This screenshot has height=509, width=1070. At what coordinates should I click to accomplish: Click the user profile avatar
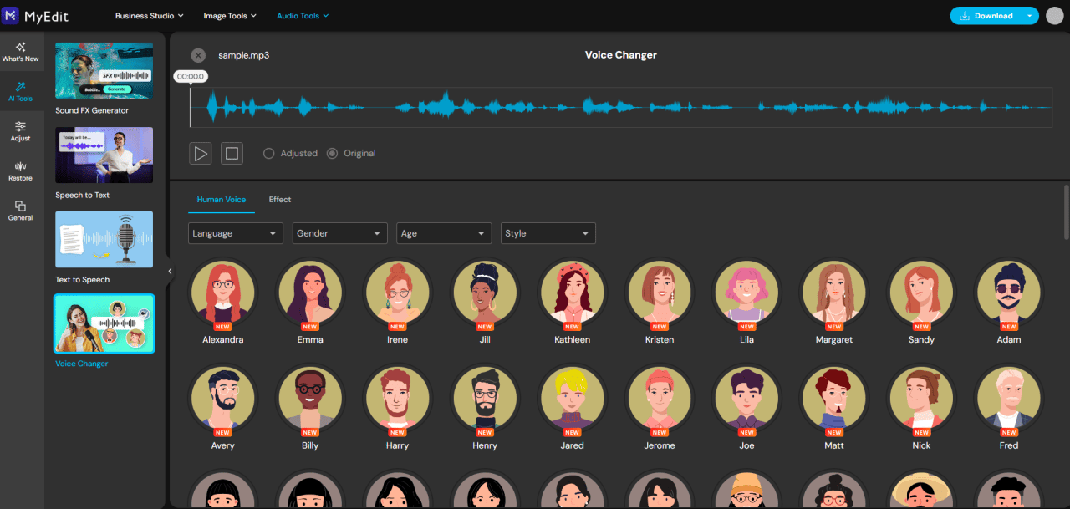click(1054, 15)
